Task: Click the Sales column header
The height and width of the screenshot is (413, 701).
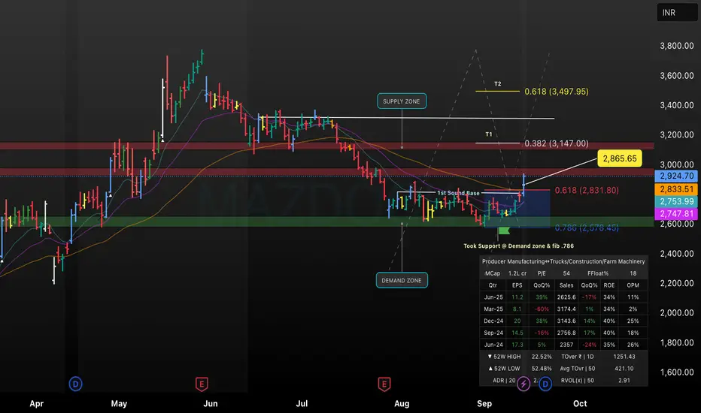Action: coord(566,285)
